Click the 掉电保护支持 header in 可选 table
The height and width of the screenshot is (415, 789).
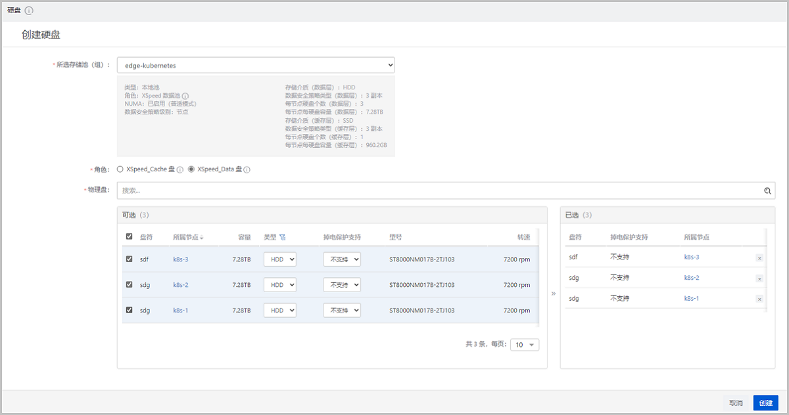point(342,237)
